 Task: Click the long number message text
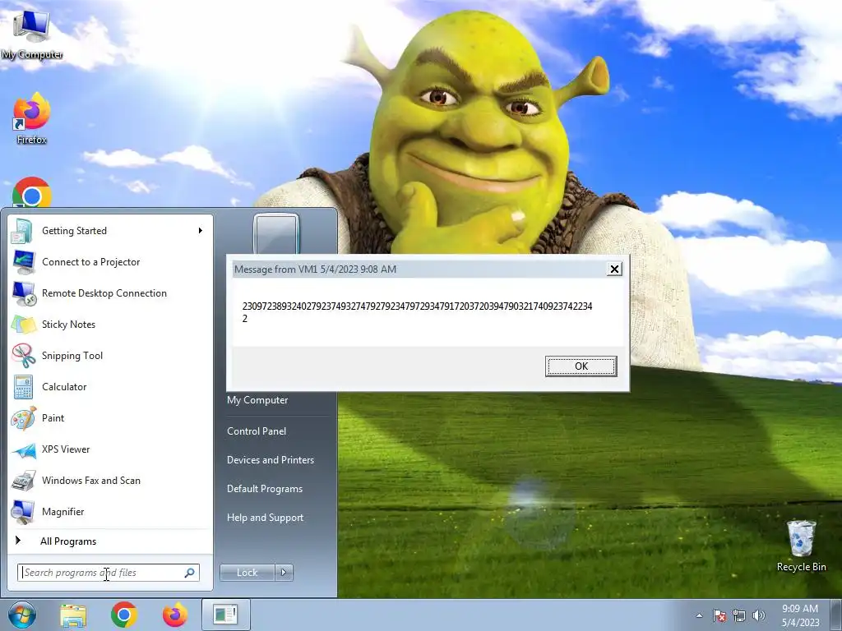(x=417, y=312)
